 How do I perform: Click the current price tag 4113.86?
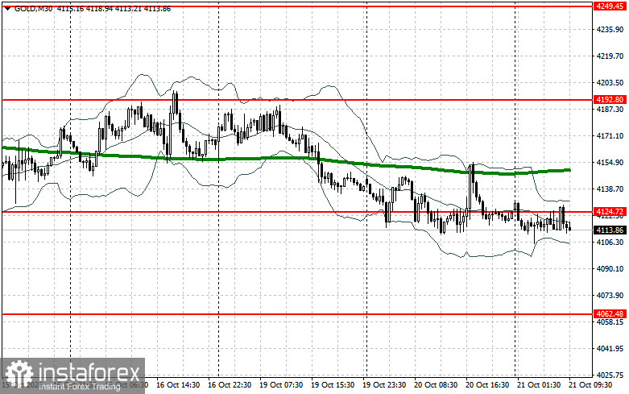pos(610,230)
